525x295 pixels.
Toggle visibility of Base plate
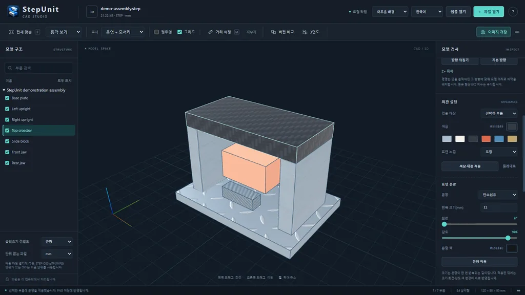pyautogui.click(x=7, y=98)
